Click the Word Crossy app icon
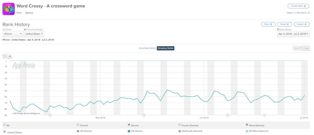 tap(8, 9)
